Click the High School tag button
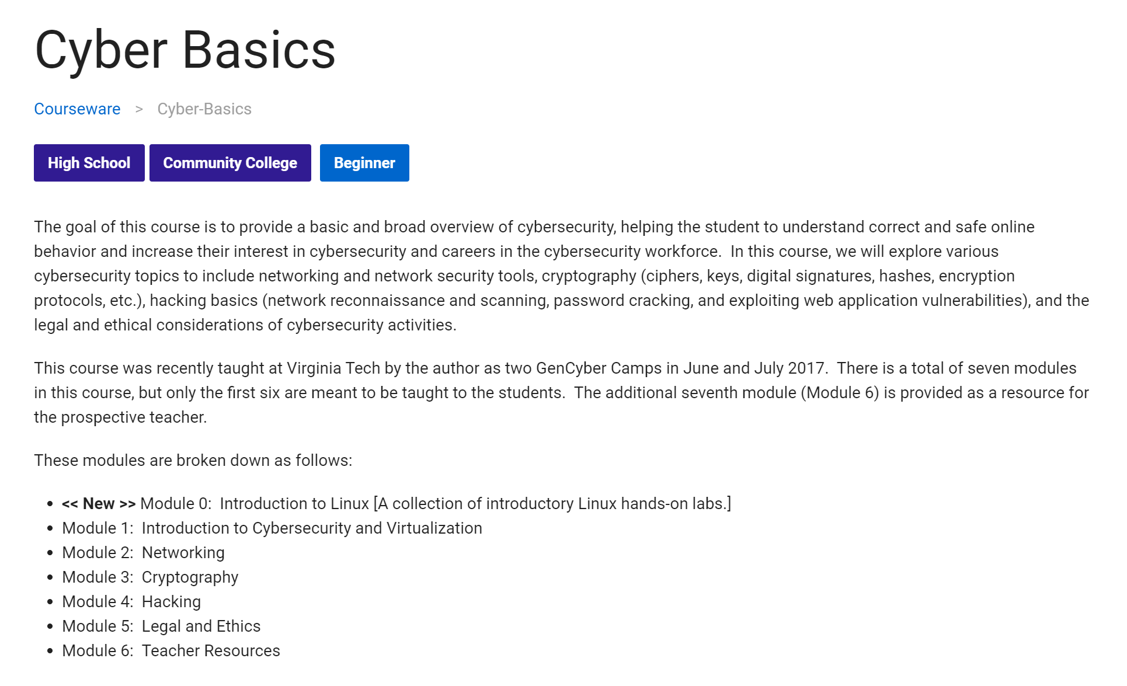The image size is (1127, 686). [x=89, y=163]
